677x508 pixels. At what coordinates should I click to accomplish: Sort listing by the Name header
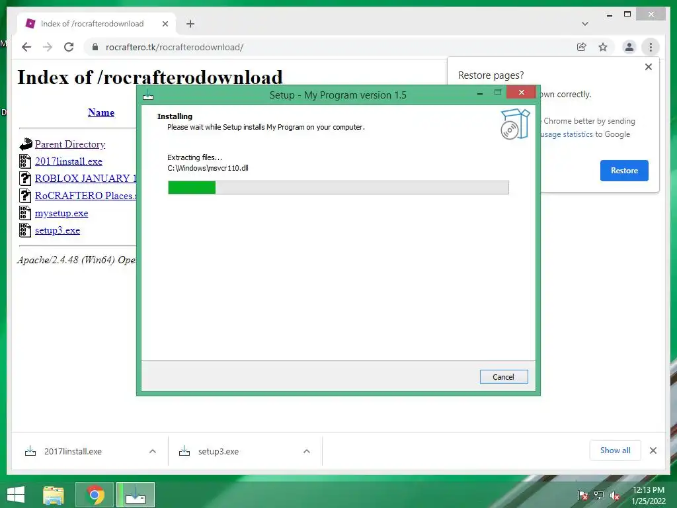point(101,112)
